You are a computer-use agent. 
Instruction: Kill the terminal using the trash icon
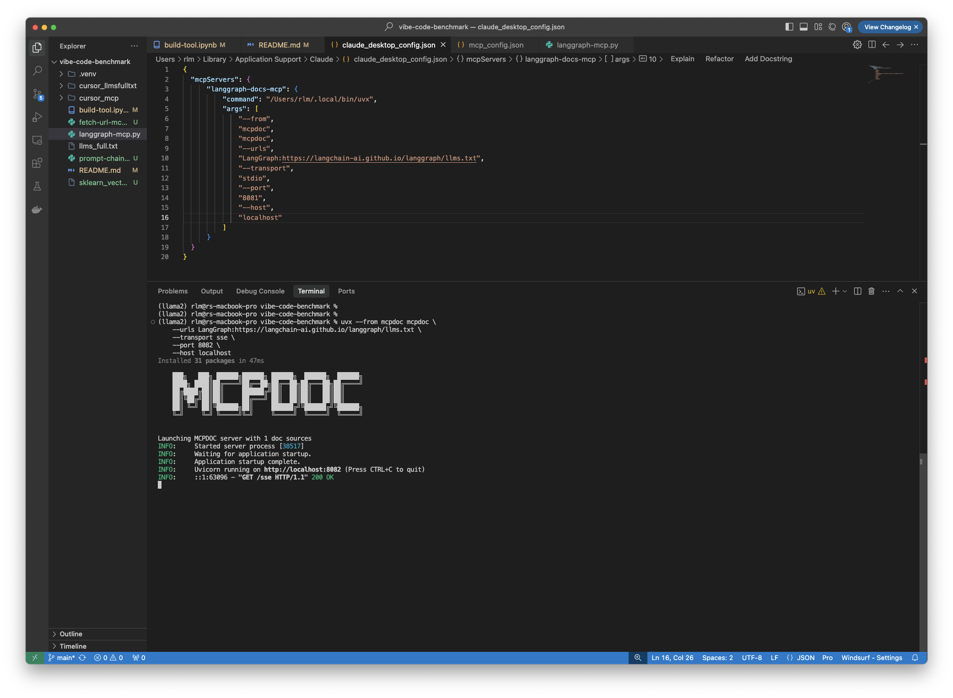point(871,291)
